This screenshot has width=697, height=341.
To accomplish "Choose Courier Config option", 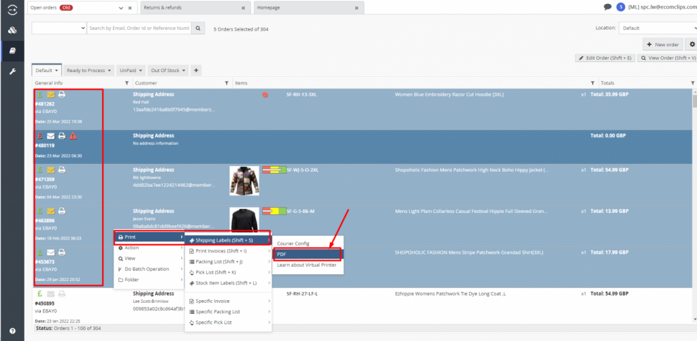I will click(308, 244).
